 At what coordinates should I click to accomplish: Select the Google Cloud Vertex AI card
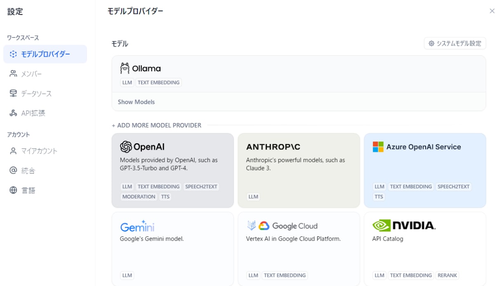click(x=299, y=249)
